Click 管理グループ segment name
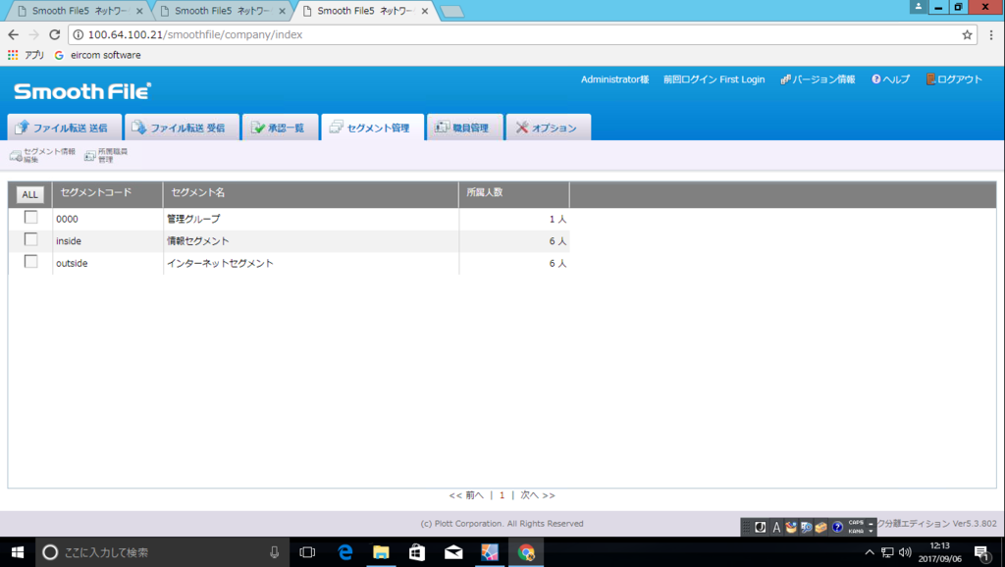The image size is (1005, 567). [193, 219]
